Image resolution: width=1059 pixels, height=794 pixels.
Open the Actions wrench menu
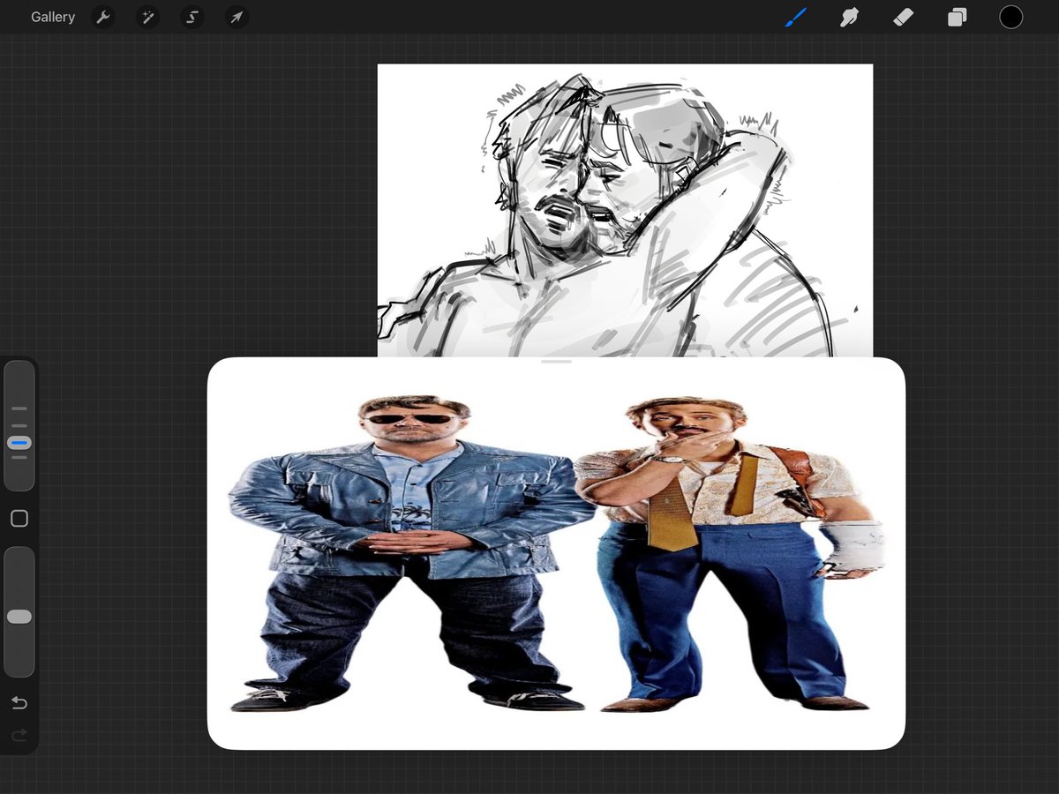click(x=104, y=17)
